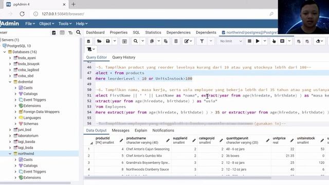Image resolution: width=329 pixels, height=185 pixels.
Task: Open the No limit rows dropdown
Action: click(231, 41)
